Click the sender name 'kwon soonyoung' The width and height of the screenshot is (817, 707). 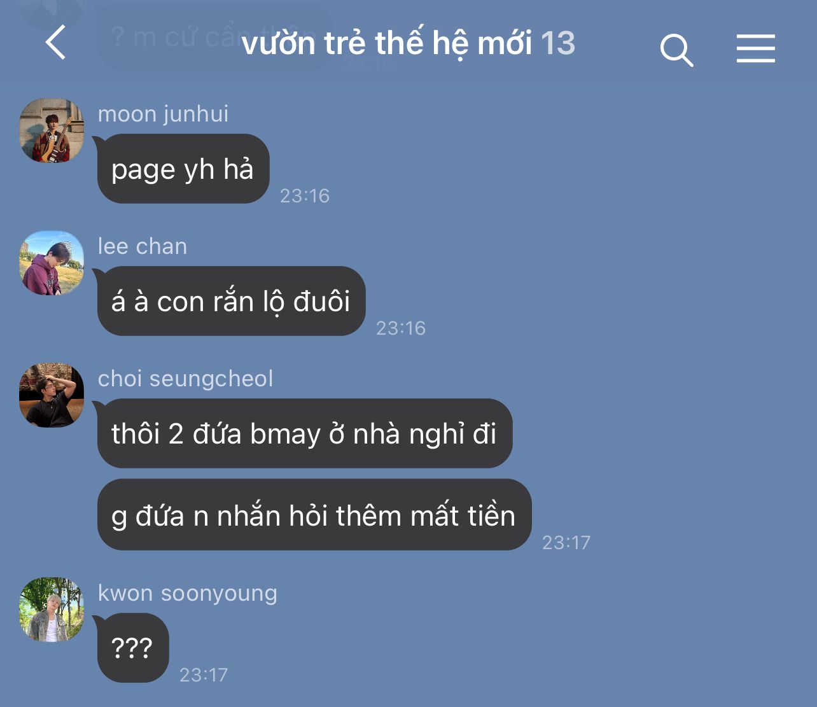188,593
